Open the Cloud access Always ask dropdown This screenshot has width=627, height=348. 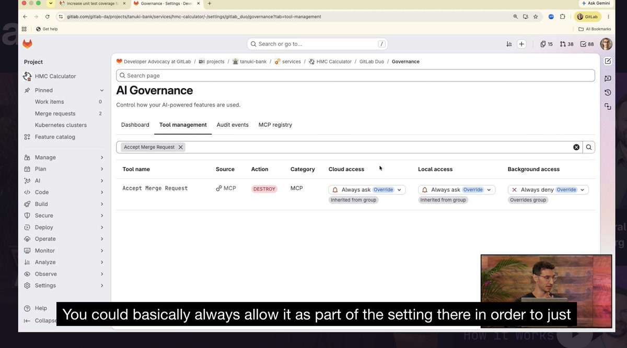tap(367, 190)
